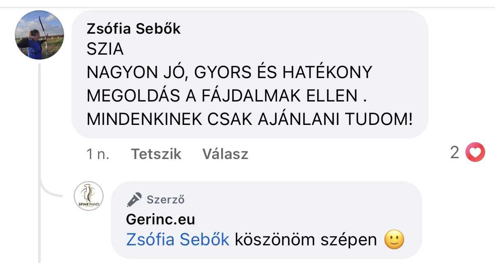Click the Szerző author label

(165, 200)
